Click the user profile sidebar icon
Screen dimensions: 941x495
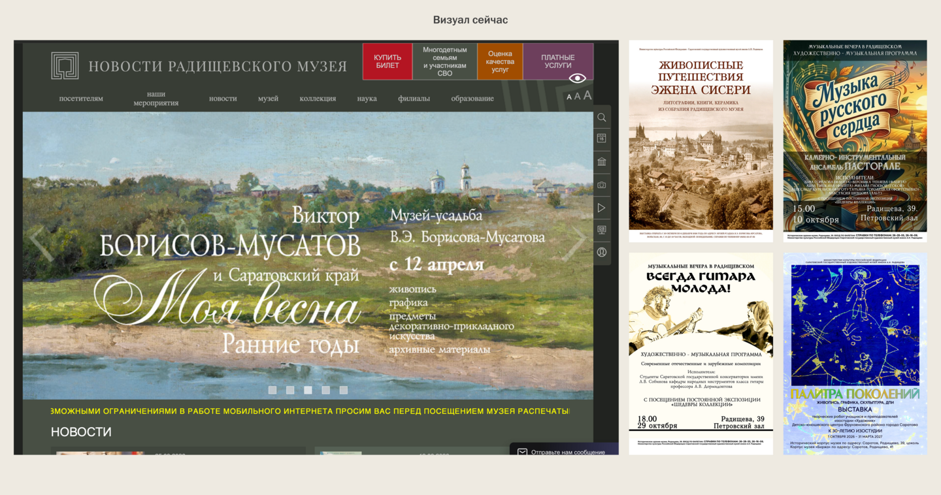coord(602,252)
